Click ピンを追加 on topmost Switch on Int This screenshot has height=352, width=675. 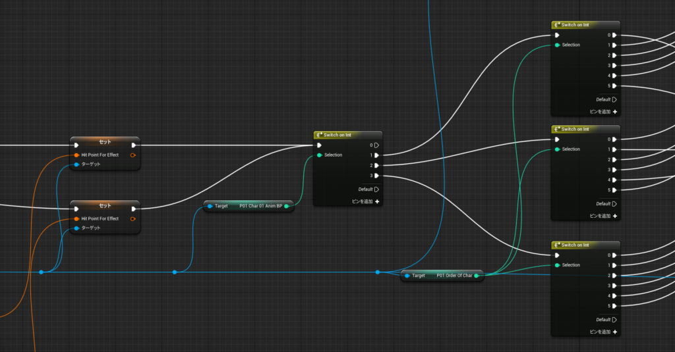pos(603,112)
